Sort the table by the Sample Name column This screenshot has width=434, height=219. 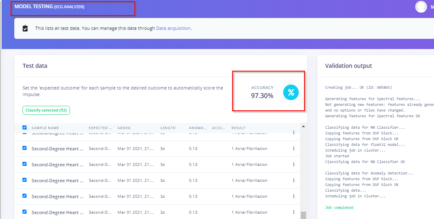point(45,128)
